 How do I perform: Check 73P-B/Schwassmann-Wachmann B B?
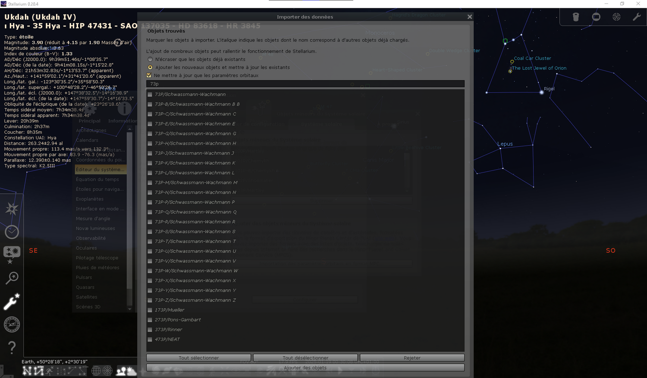click(150, 104)
